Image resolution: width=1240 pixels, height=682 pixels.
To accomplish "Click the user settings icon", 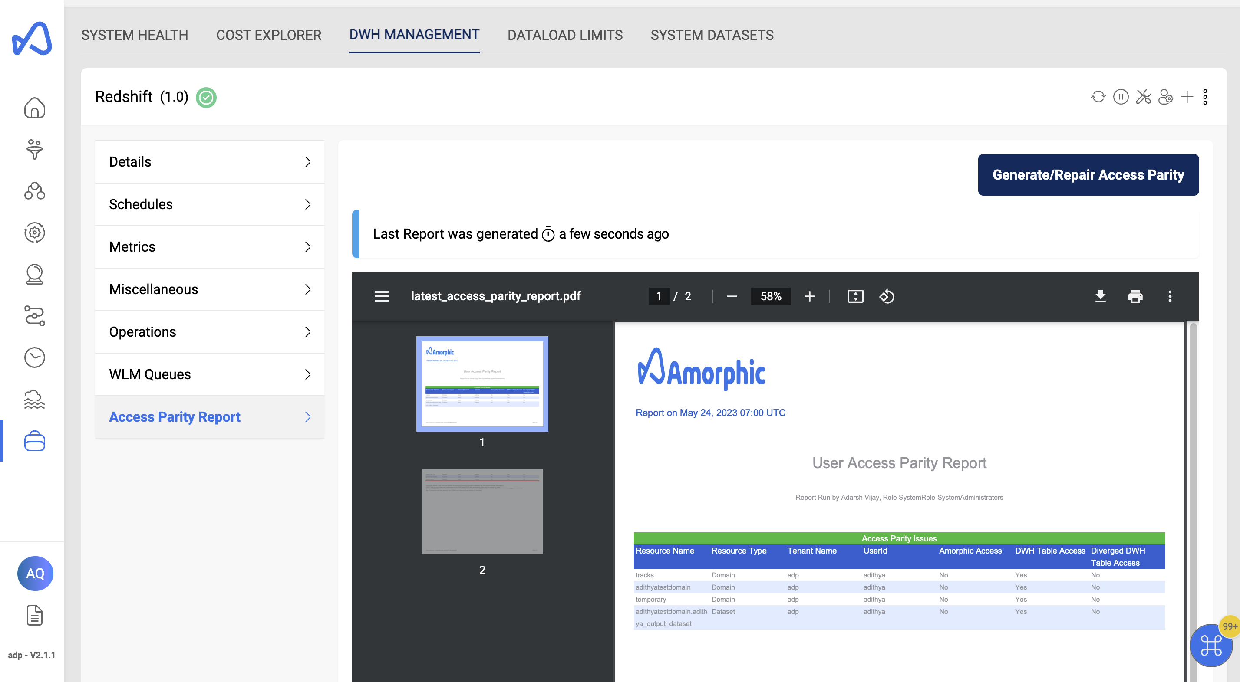I will tap(1165, 97).
